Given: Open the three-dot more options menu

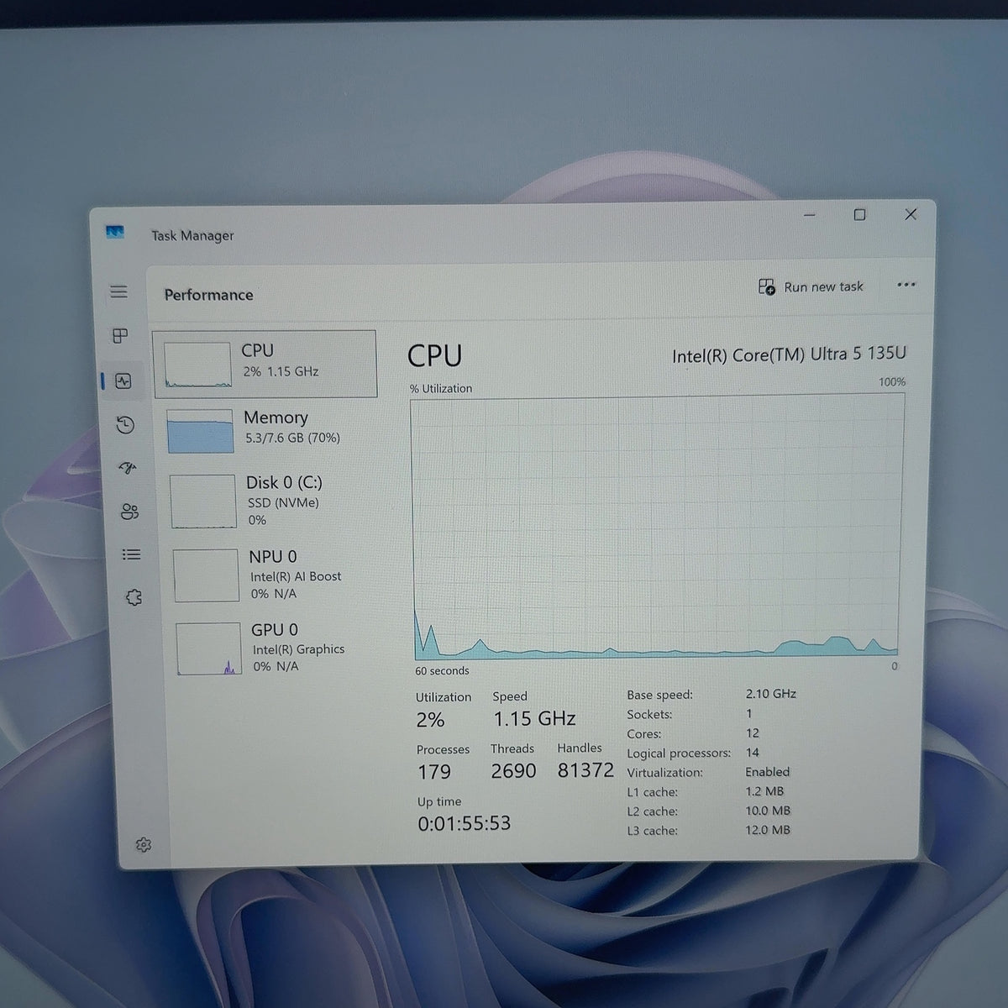Looking at the screenshot, I should tap(906, 285).
